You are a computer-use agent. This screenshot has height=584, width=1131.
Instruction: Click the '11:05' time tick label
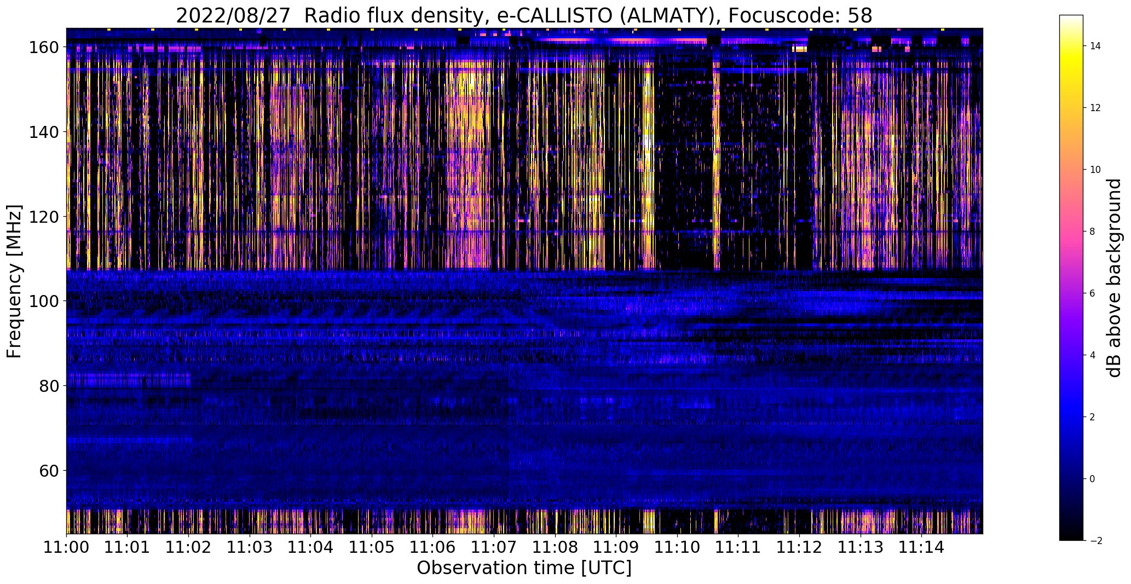point(372,546)
